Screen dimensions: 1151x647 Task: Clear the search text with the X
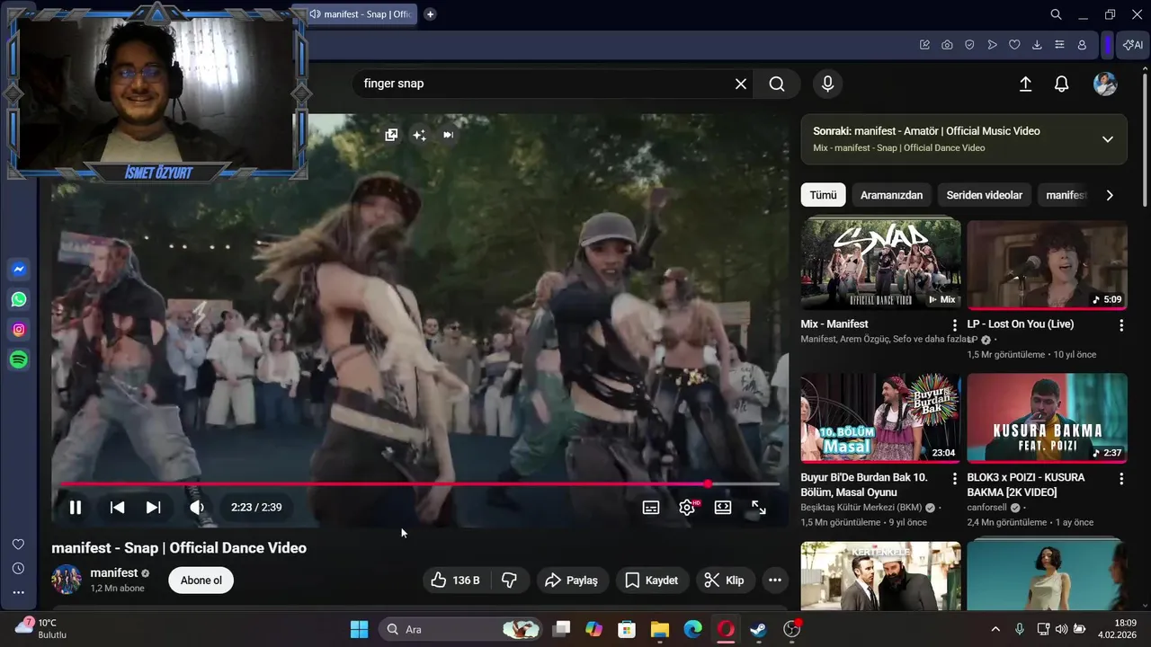click(741, 84)
